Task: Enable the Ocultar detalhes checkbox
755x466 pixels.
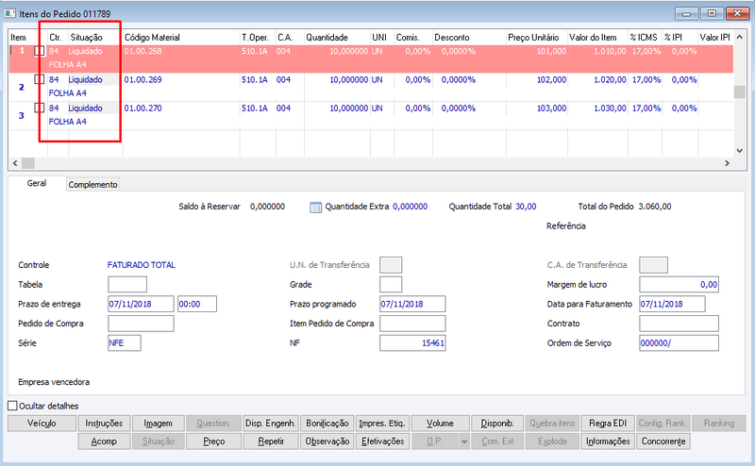Action: (12, 406)
